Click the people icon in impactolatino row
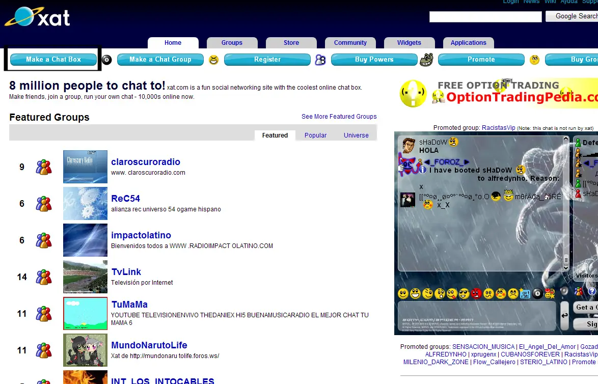The height and width of the screenshot is (384, 598). [x=44, y=240]
